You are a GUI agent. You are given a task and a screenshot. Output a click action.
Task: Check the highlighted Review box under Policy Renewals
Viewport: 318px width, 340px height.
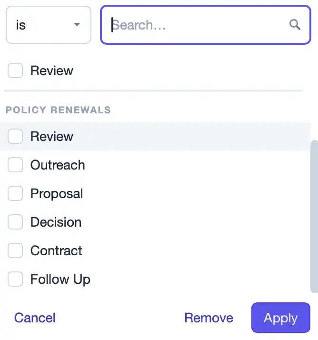tap(15, 136)
